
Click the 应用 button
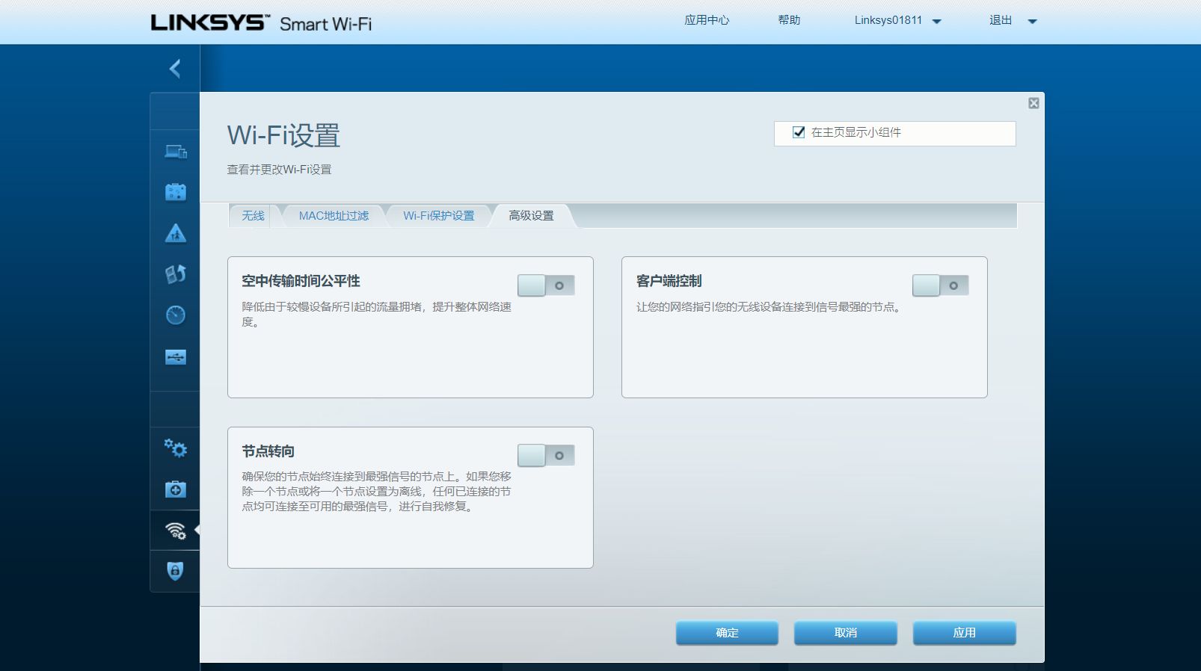(x=964, y=633)
